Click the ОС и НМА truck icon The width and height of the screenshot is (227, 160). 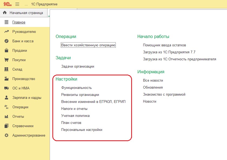(x=6, y=88)
